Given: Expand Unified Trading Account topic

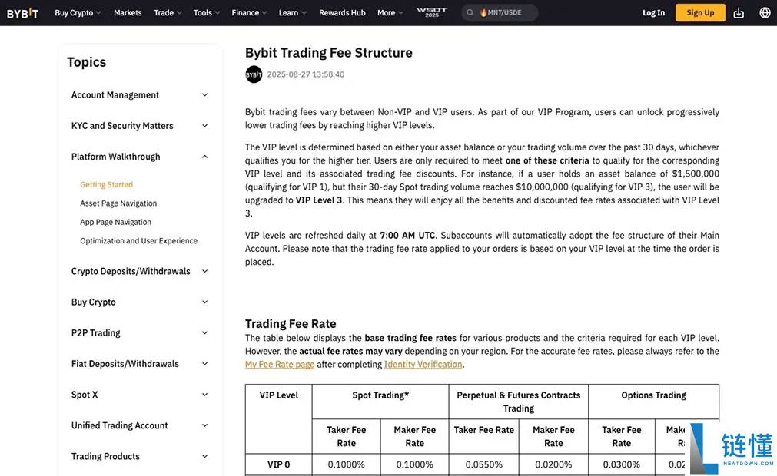Looking at the screenshot, I should pyautogui.click(x=140, y=425).
